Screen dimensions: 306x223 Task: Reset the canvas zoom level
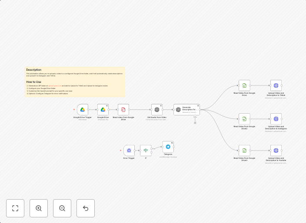86,208
